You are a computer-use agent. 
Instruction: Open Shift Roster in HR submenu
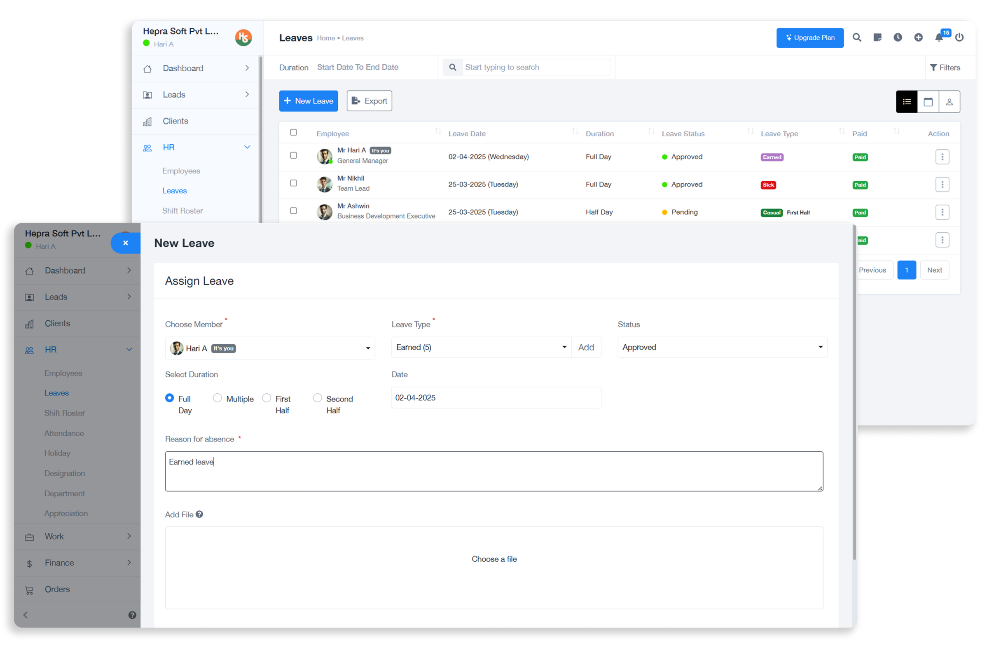pos(182,211)
